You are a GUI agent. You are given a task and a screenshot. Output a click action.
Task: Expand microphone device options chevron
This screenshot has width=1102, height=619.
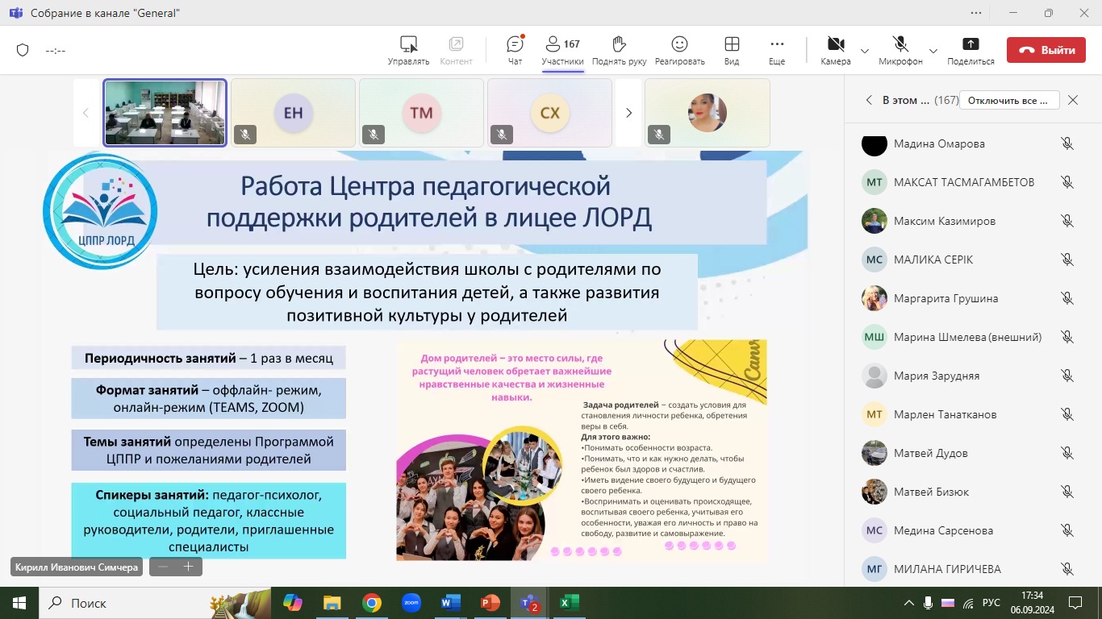tap(933, 49)
